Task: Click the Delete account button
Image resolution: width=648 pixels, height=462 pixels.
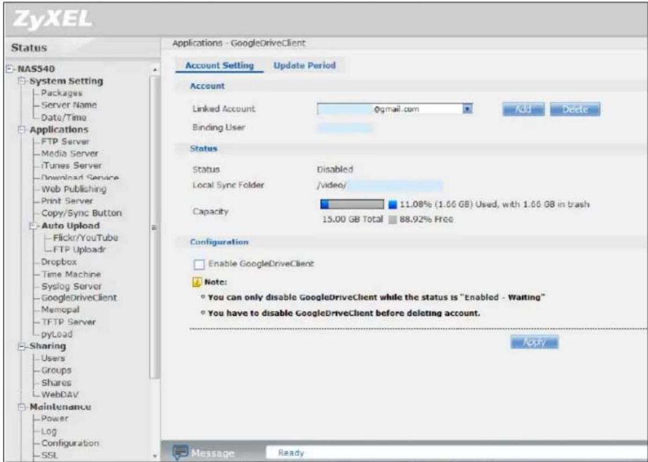Action: (575, 109)
